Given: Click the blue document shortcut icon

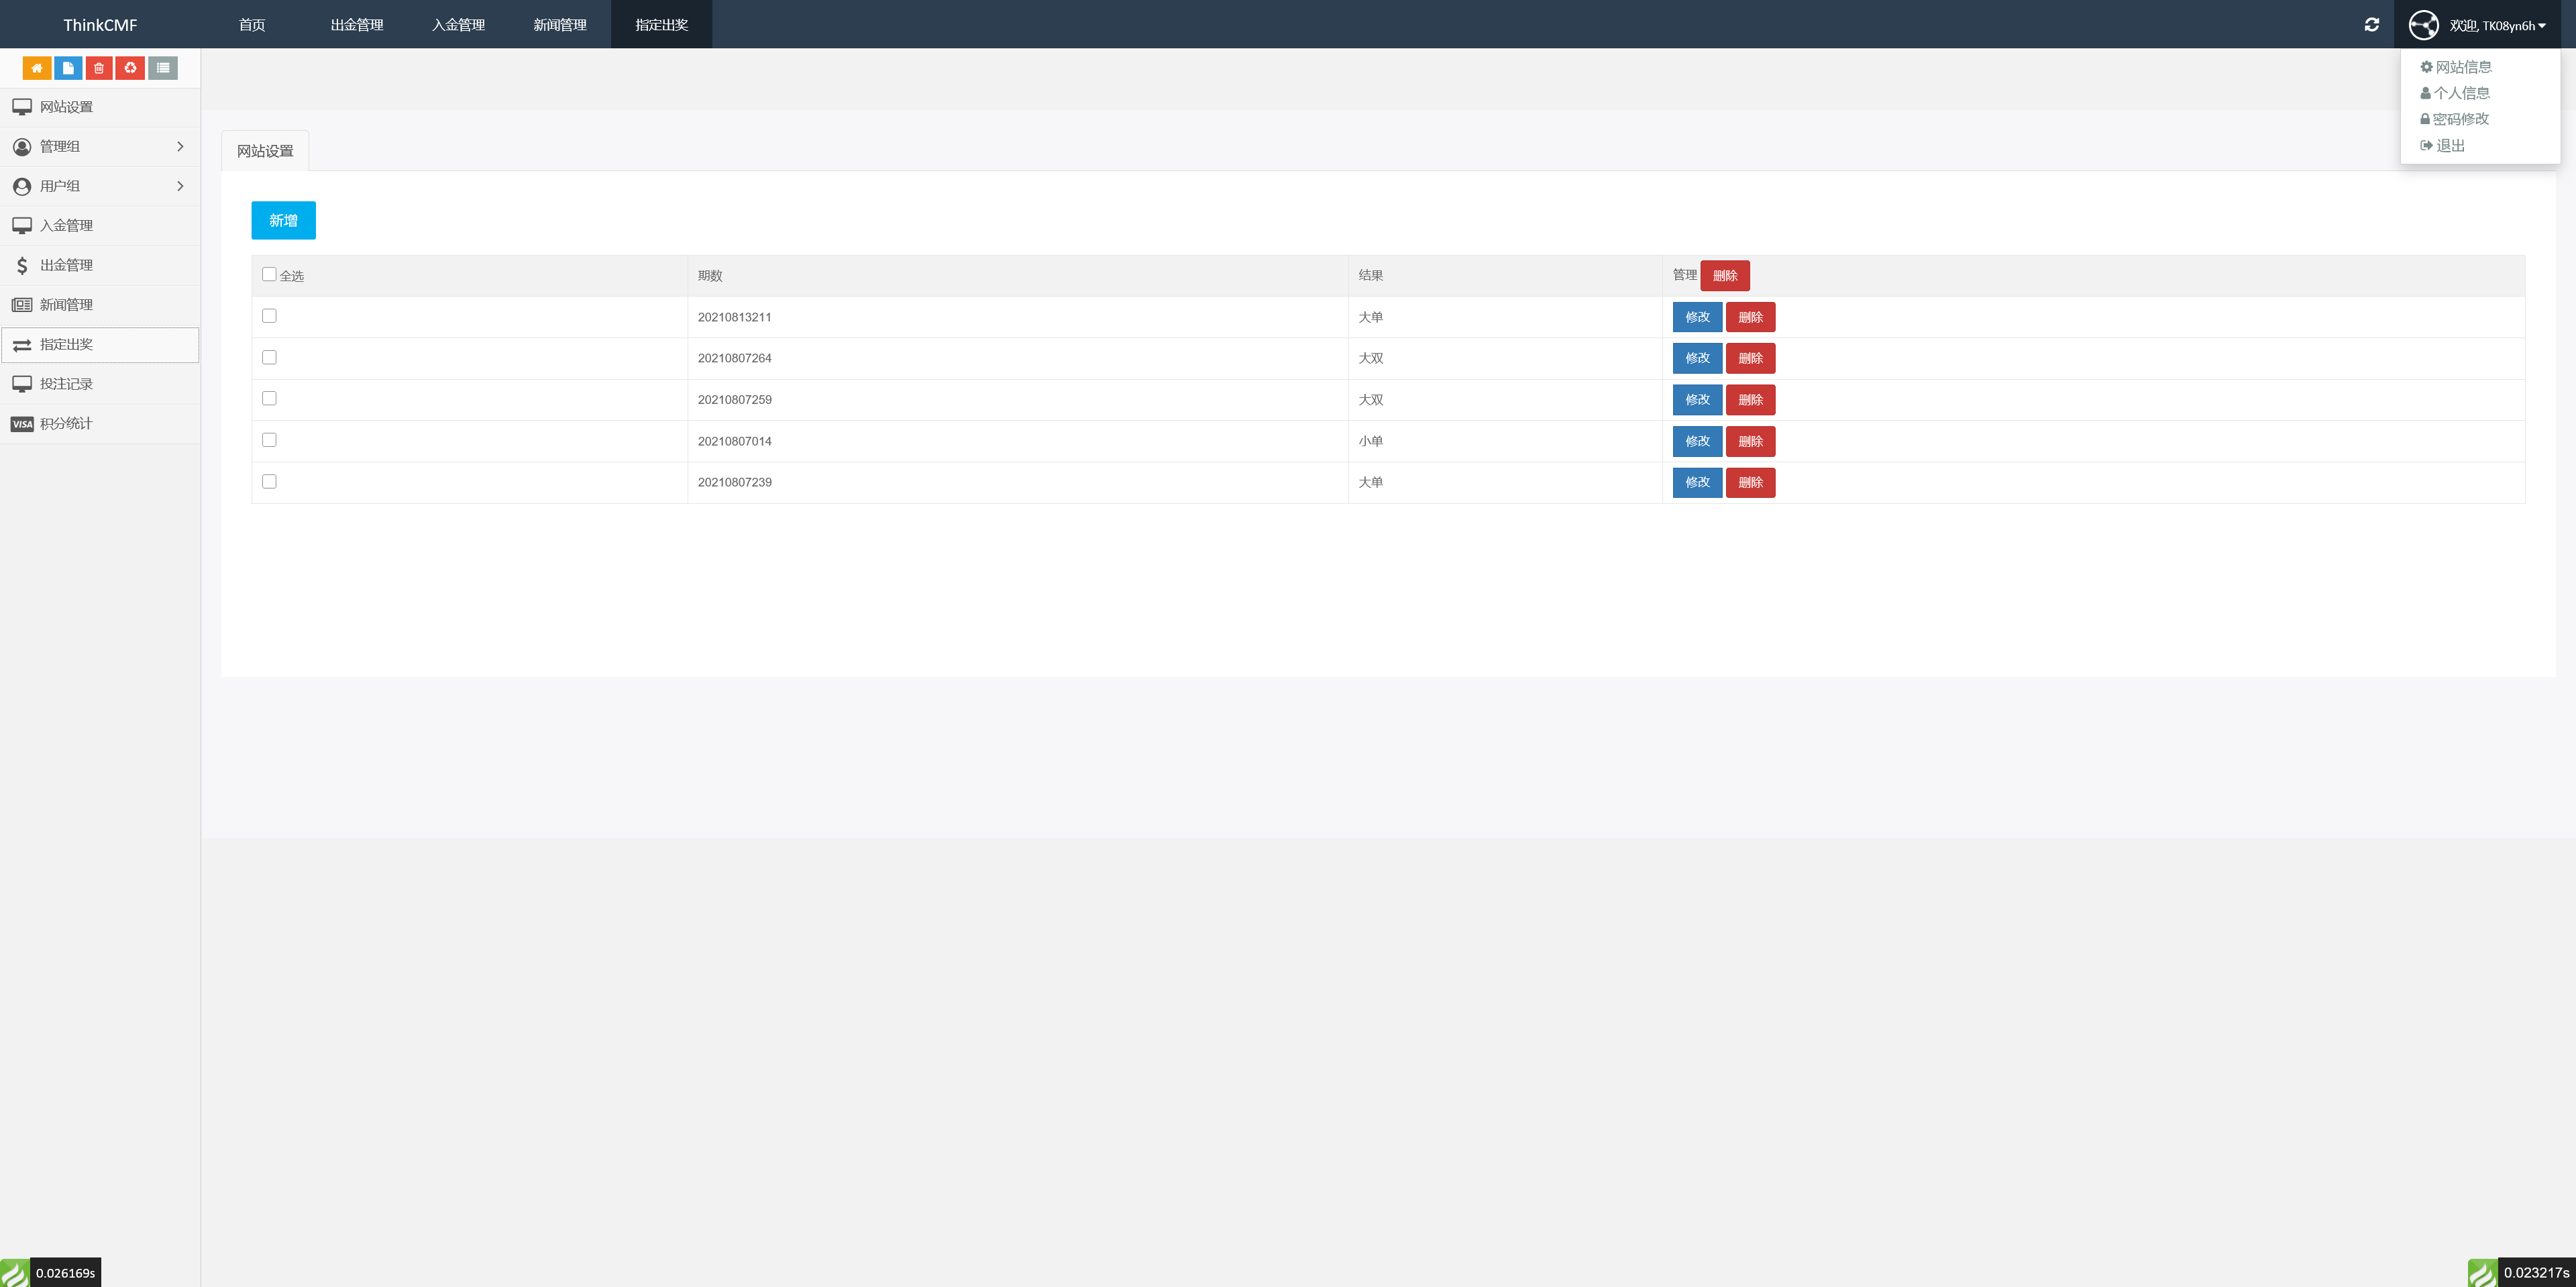Looking at the screenshot, I should 68,68.
